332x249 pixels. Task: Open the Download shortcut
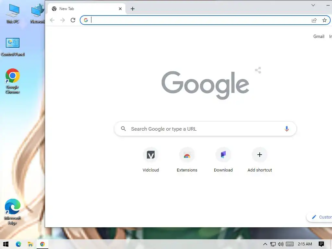point(223,160)
